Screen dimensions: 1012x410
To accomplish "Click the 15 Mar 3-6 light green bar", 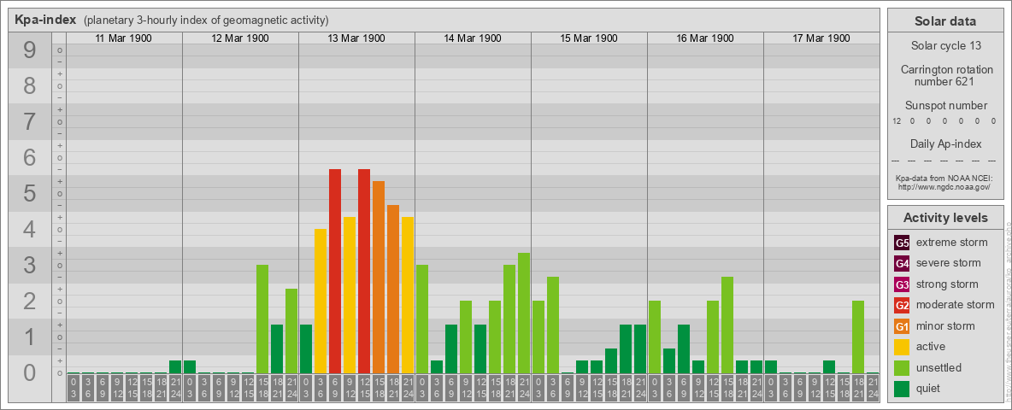I will 553,325.
